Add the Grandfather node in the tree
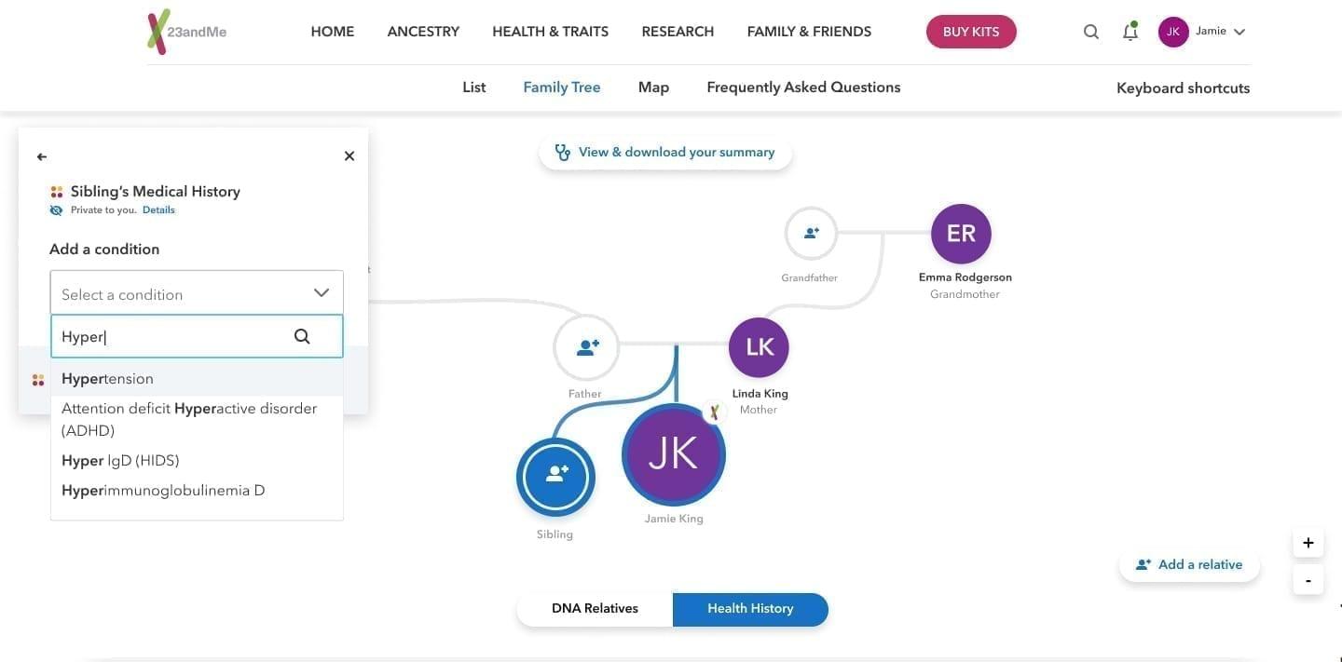This screenshot has height=662, width=1342. pos(811,233)
